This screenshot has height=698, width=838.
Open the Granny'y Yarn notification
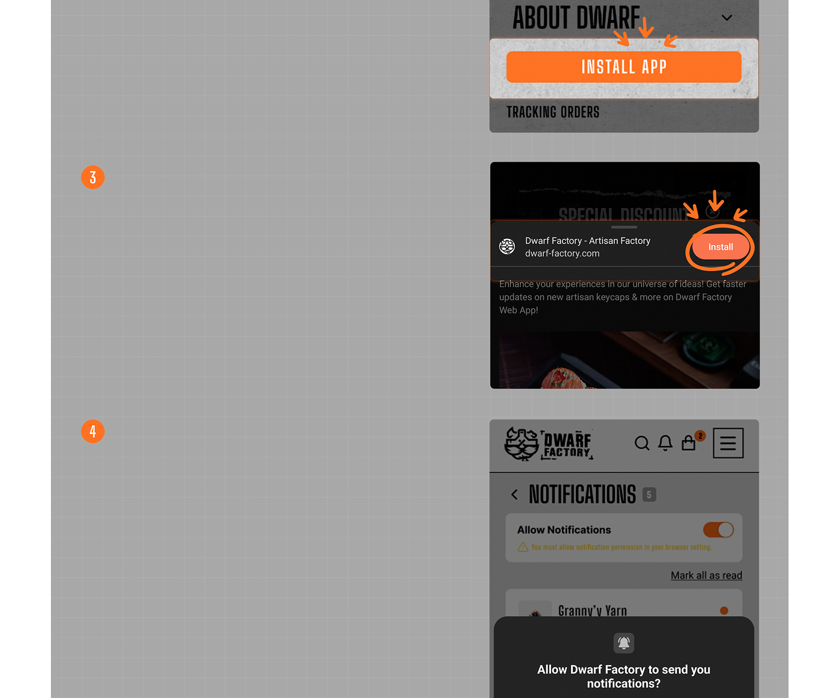click(x=593, y=610)
